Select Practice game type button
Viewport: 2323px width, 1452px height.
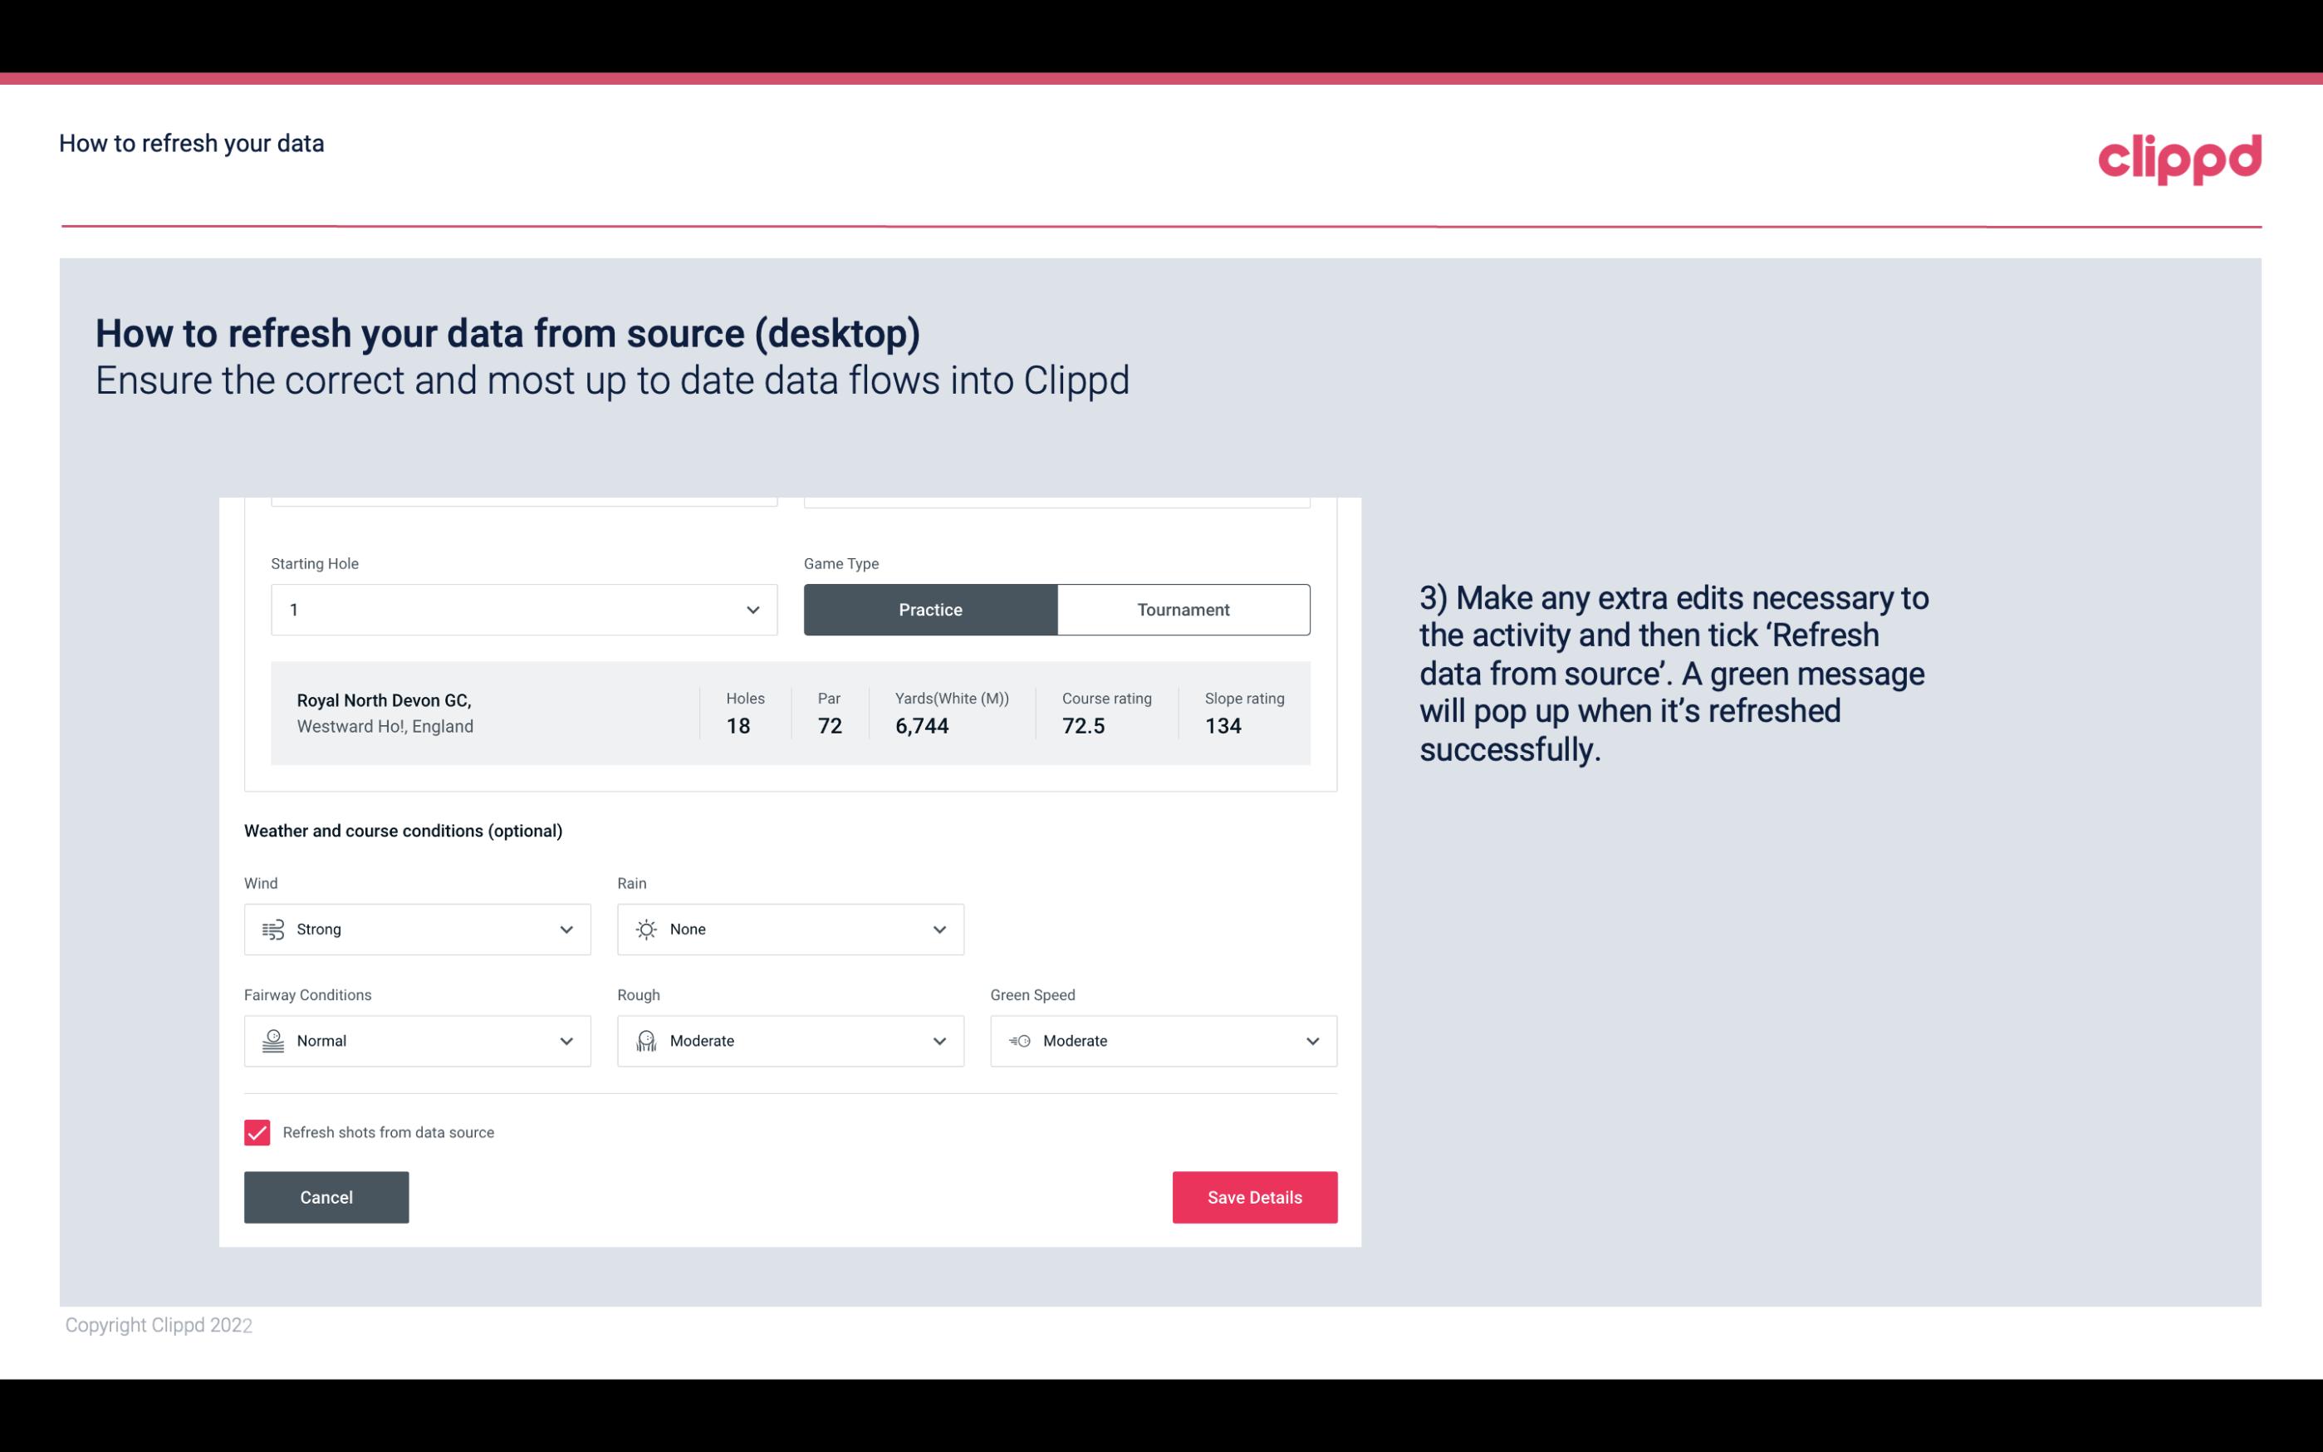pos(930,609)
